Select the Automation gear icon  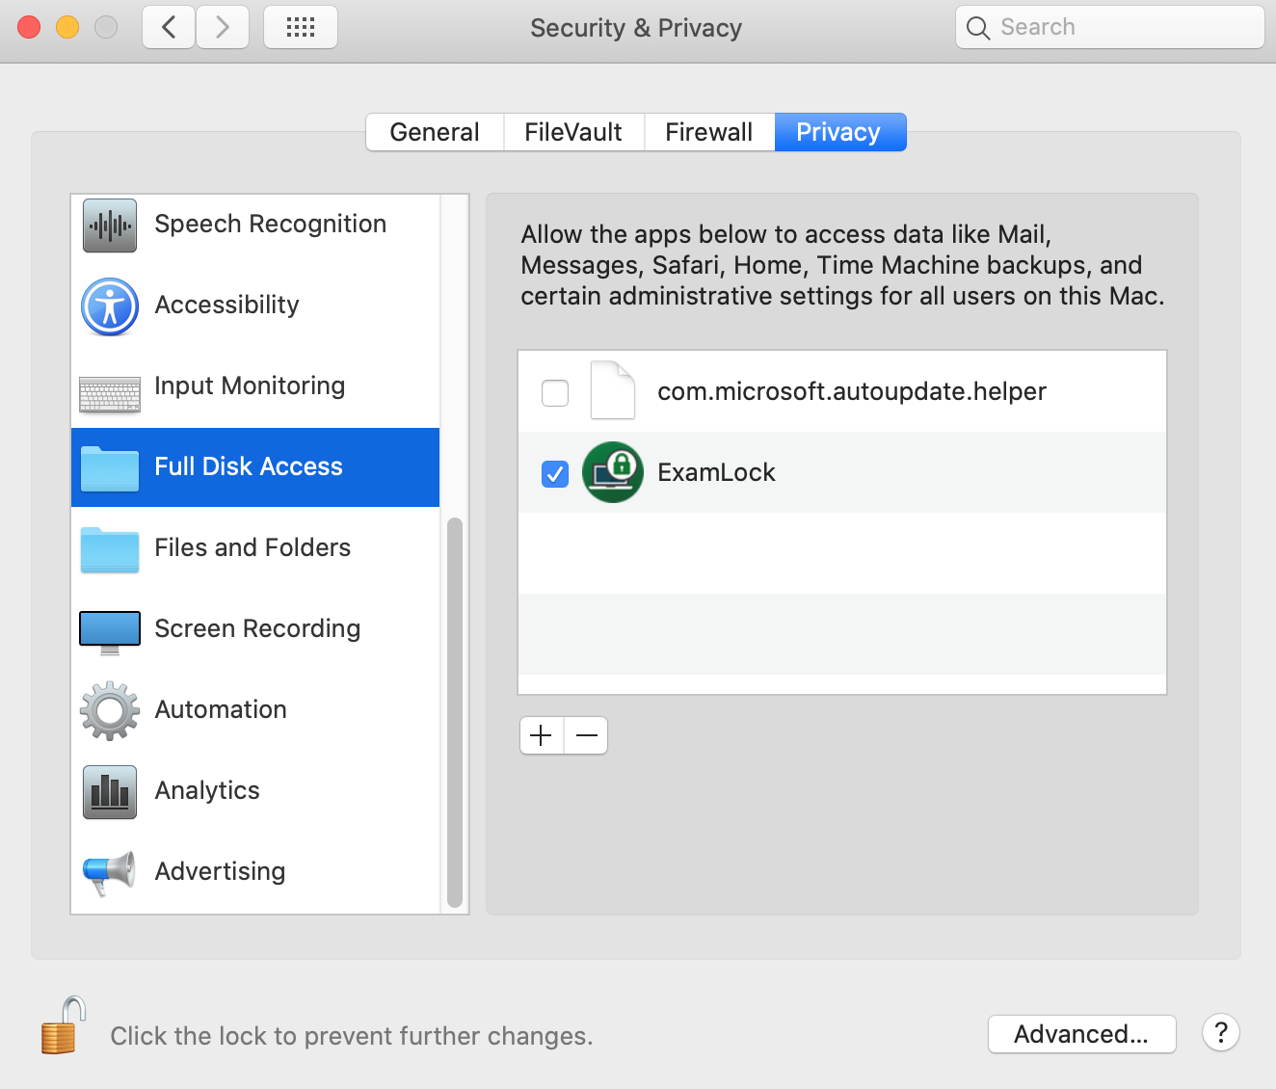110,711
